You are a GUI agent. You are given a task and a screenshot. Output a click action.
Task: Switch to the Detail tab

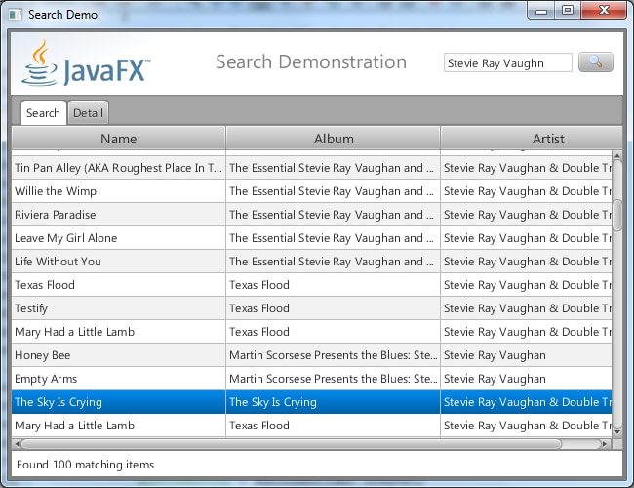[x=88, y=113]
